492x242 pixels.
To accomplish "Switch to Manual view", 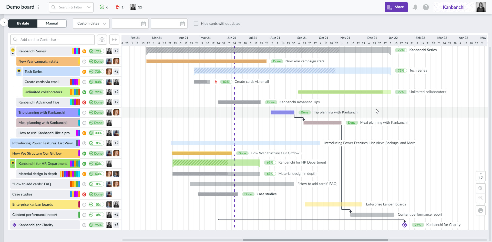I will point(52,23).
